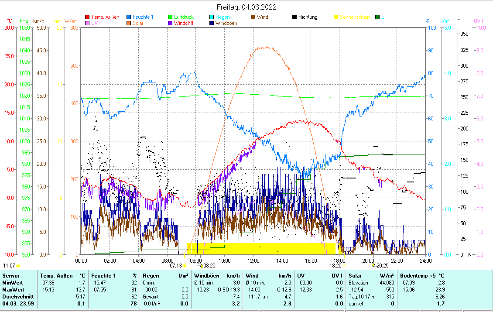
Task: Click the dark green ET legend icon
Action: (377, 17)
